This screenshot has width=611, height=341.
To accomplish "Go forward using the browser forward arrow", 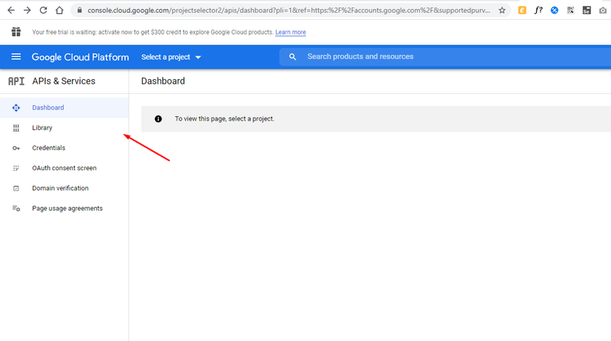I will pos(27,10).
